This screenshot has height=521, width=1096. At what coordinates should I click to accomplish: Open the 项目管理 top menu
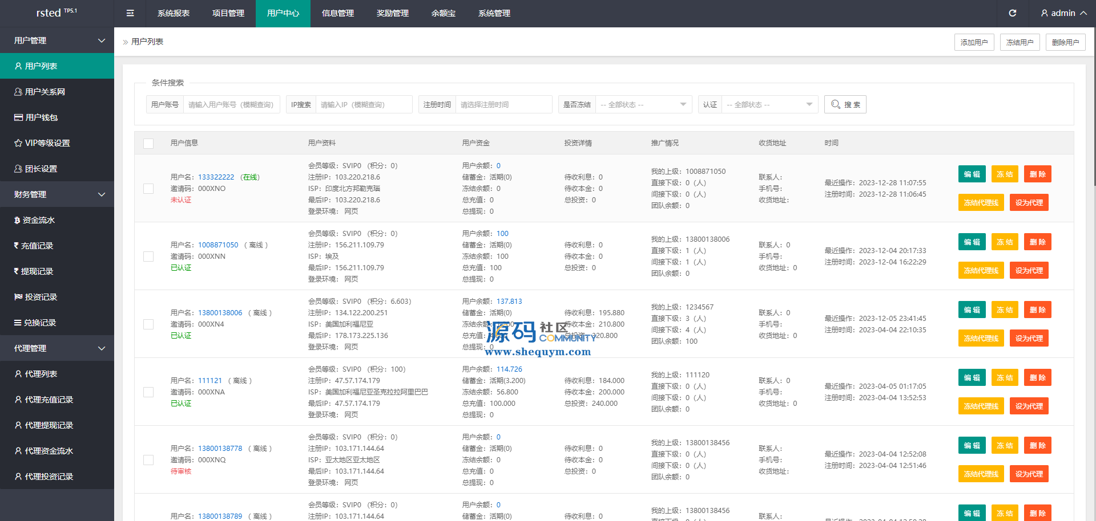[228, 13]
